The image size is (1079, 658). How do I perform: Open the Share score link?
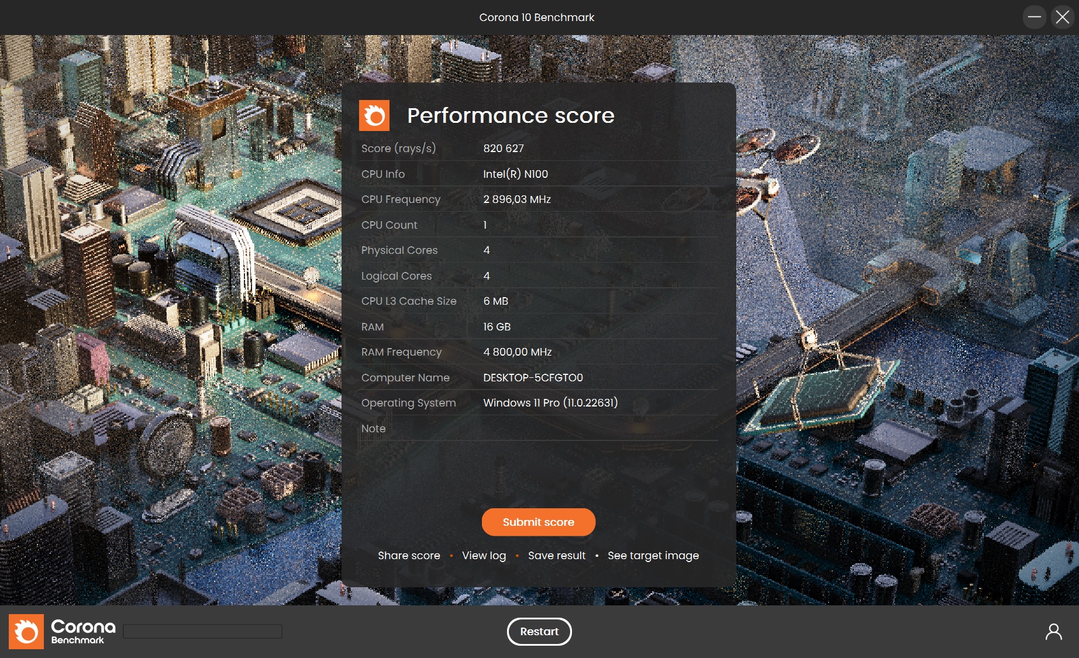(409, 556)
